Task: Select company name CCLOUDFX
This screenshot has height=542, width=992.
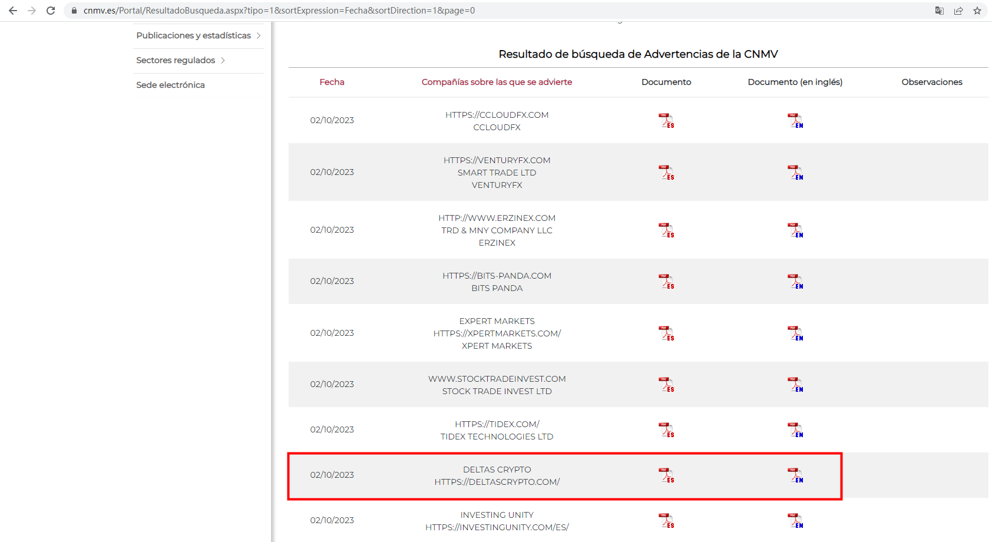Action: (497, 127)
